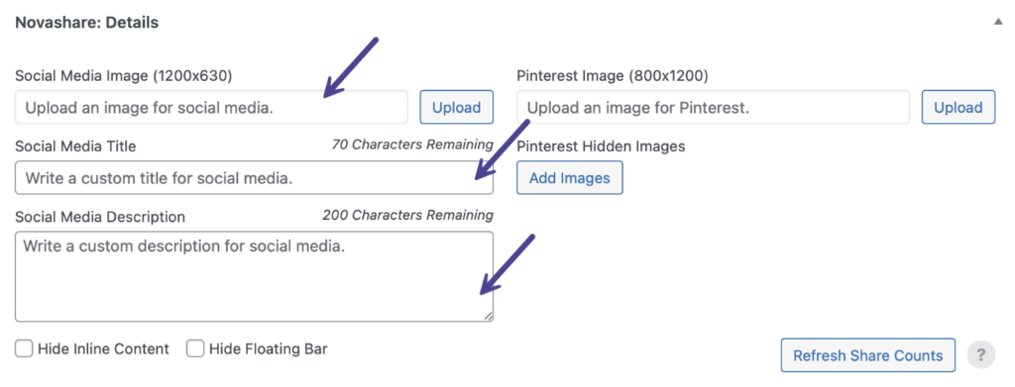Click the Social Media Description label
Screen dimensions: 1015x387
coord(100,217)
